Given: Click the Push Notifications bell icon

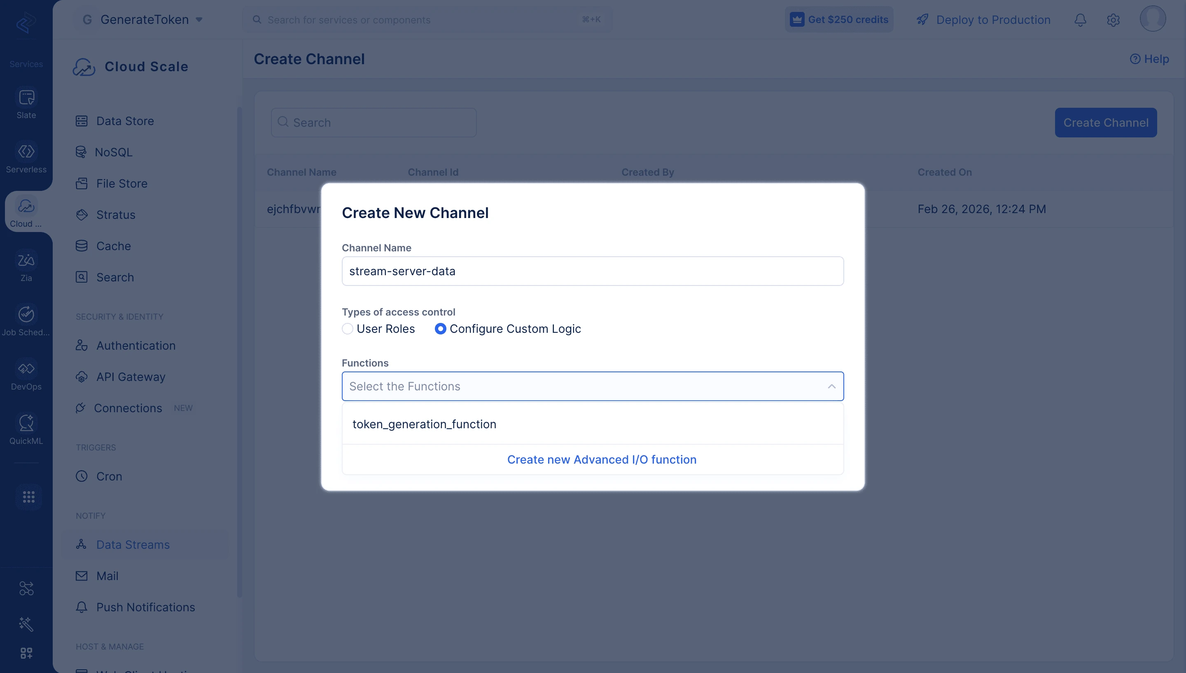Looking at the screenshot, I should click(x=82, y=607).
